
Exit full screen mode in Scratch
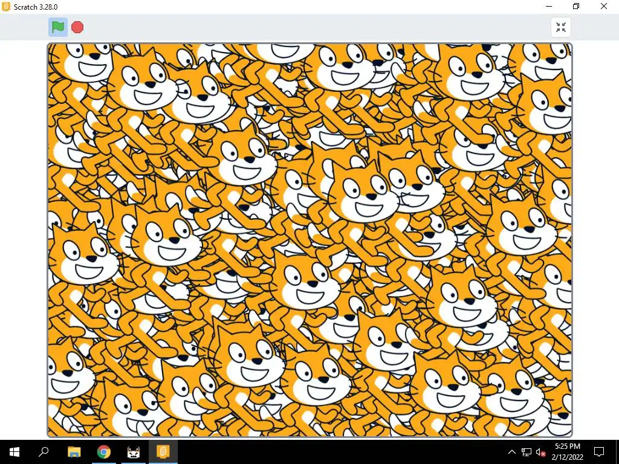[x=560, y=27]
